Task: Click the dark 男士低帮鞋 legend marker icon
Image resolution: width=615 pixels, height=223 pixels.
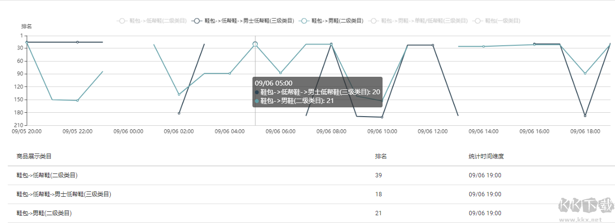Action: (x=197, y=21)
